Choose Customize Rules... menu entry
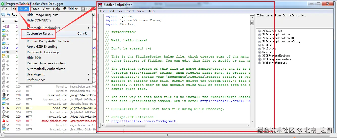 tap(55, 34)
